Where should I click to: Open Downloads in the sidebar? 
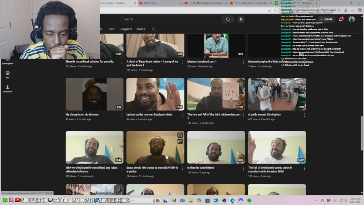coord(7,89)
